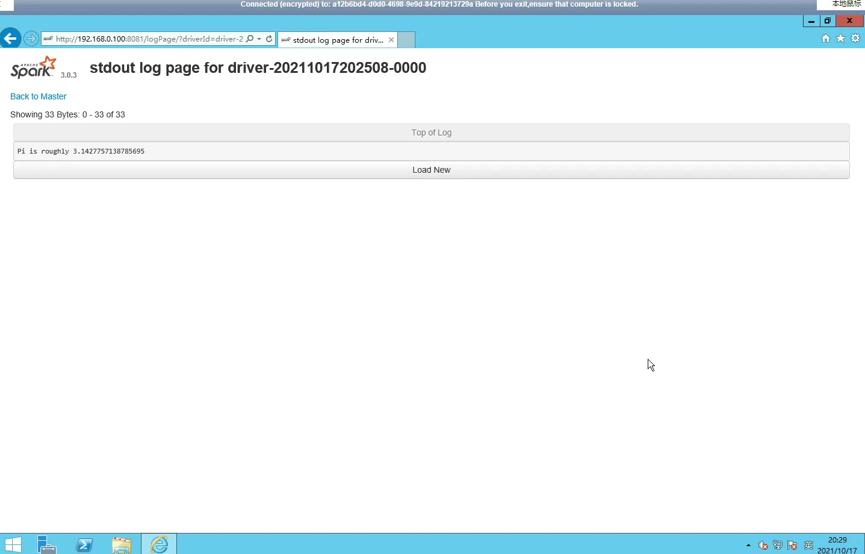Screen dimensions: 865x554
Task: Open Server Manager from the taskbar
Action: coord(46,545)
